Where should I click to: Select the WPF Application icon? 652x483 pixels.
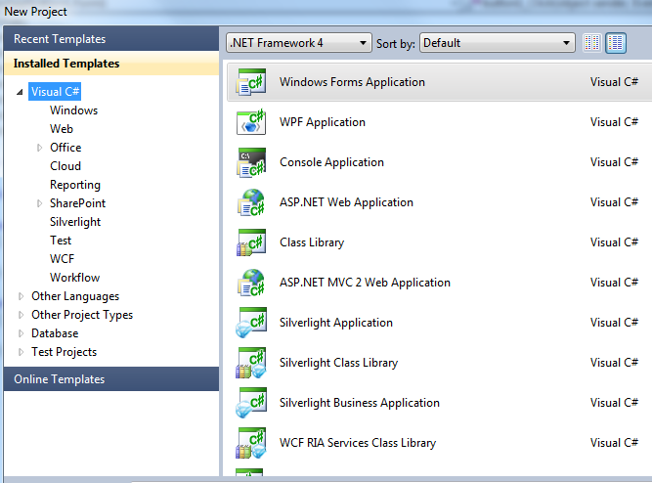click(251, 123)
